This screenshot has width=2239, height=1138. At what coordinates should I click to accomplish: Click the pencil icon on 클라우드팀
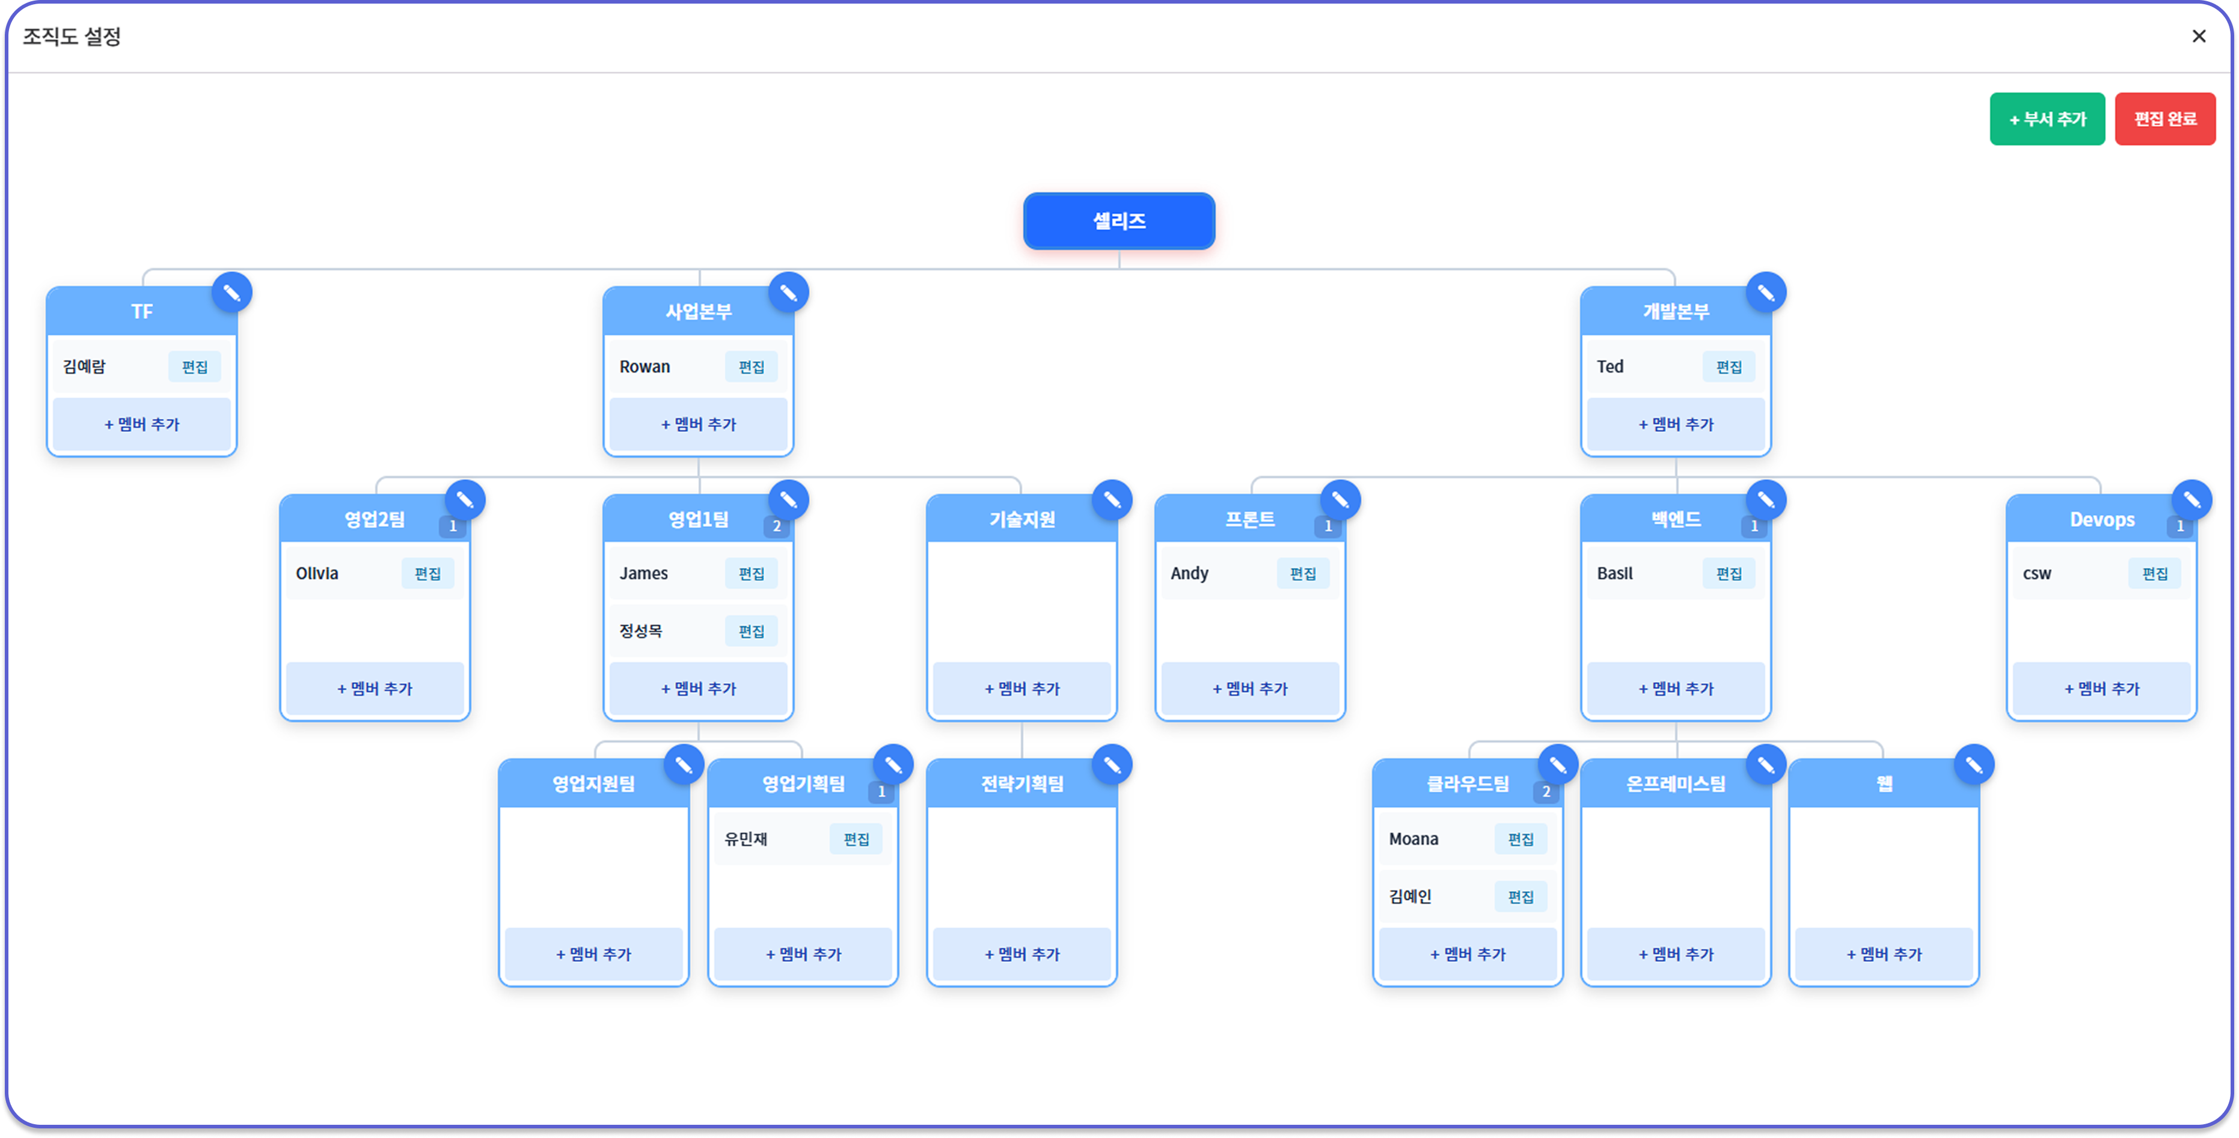point(1558,765)
